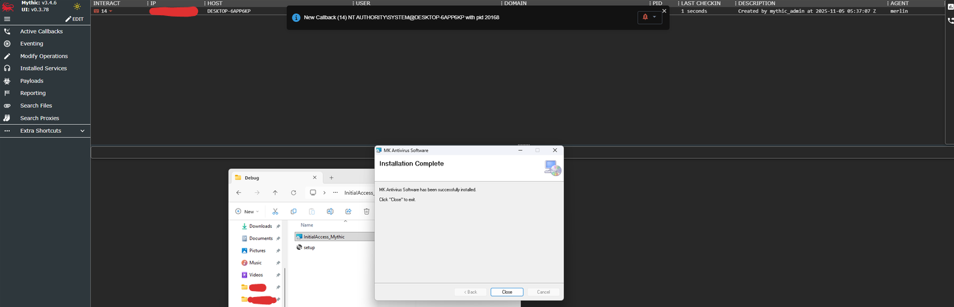954x307 pixels.
Task: Add a new tab in File Explorer
Action: [332, 177]
